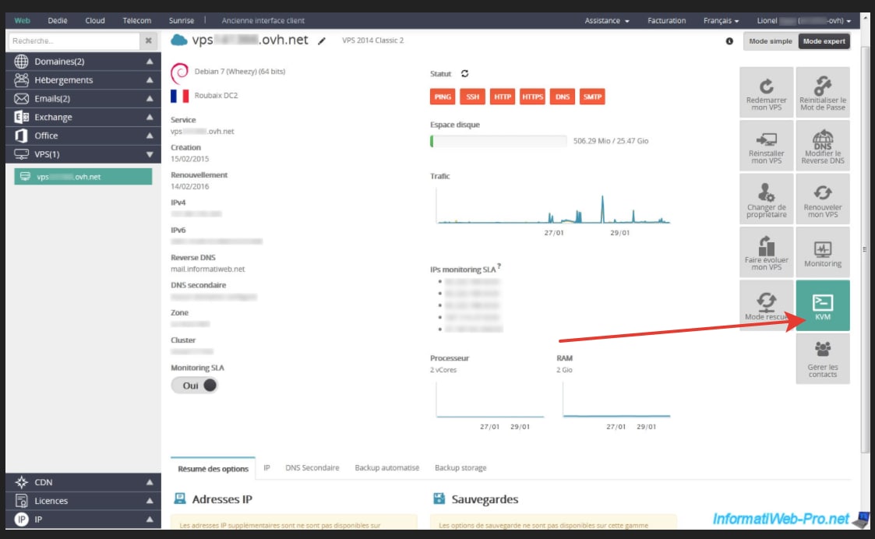Click the info icon near Mode simple
Screen dimensions: 875x539
[x=729, y=41]
